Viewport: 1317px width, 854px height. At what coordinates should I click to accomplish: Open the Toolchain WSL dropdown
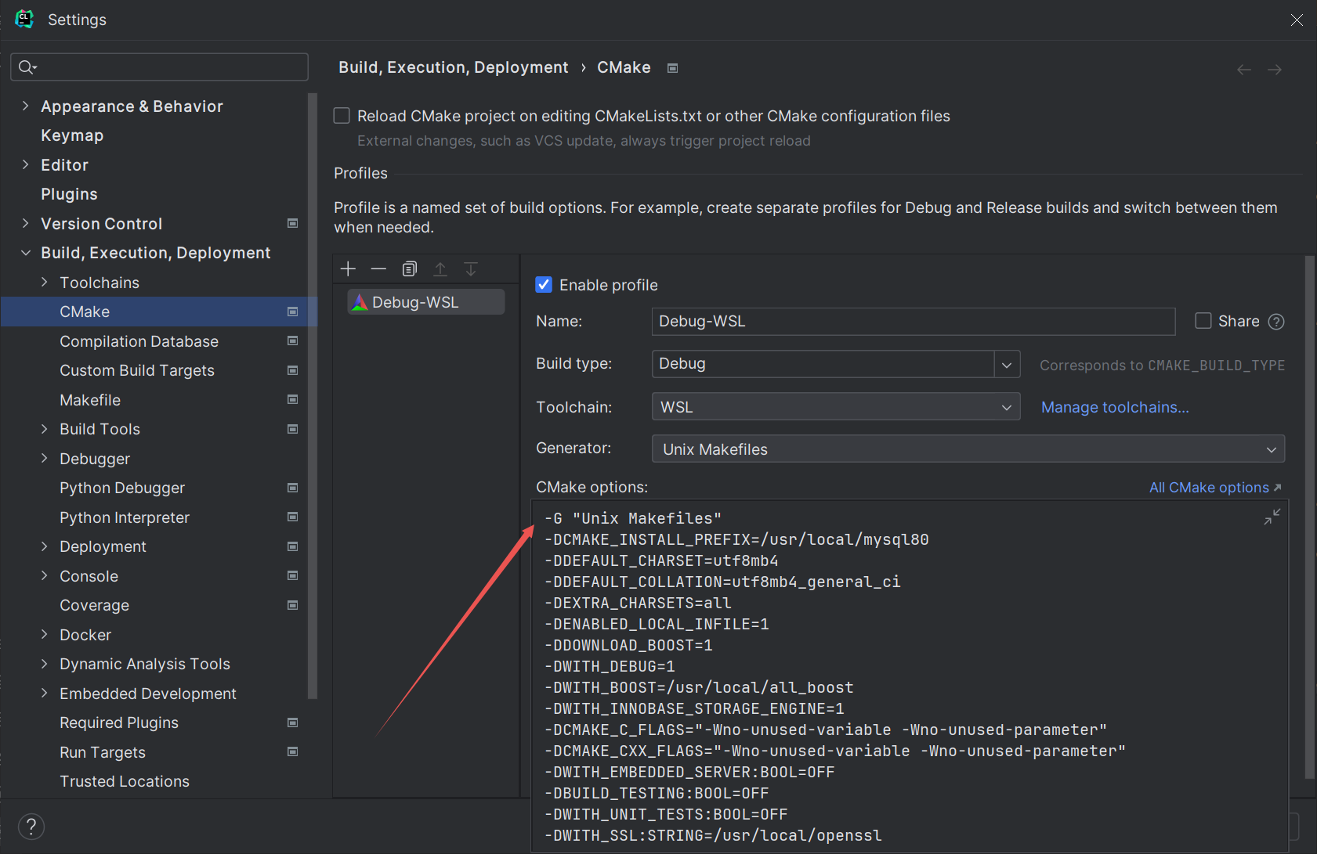tap(836, 407)
